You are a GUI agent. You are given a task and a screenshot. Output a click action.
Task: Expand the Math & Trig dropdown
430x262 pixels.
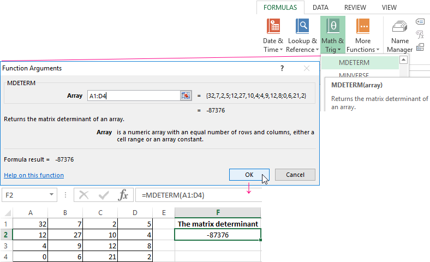tap(332, 35)
